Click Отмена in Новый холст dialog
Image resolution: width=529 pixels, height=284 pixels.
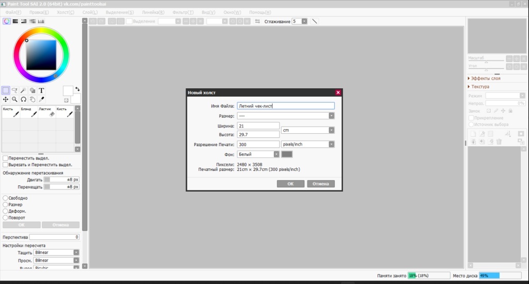click(x=320, y=184)
